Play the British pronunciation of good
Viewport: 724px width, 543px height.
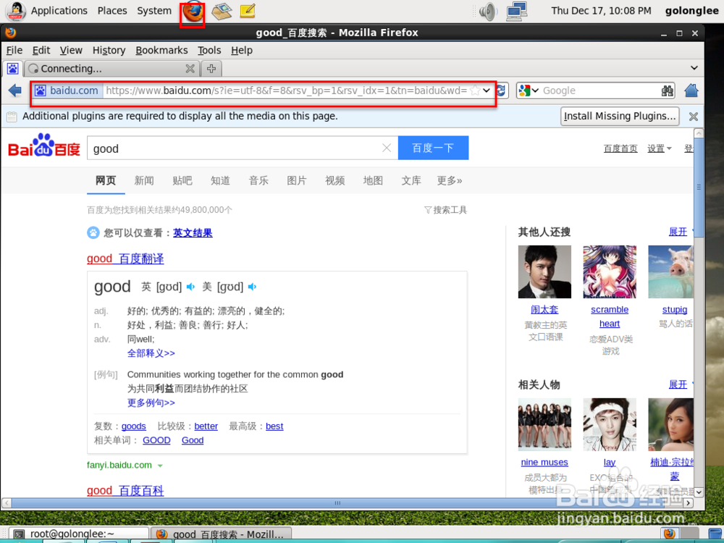pyautogui.click(x=190, y=287)
